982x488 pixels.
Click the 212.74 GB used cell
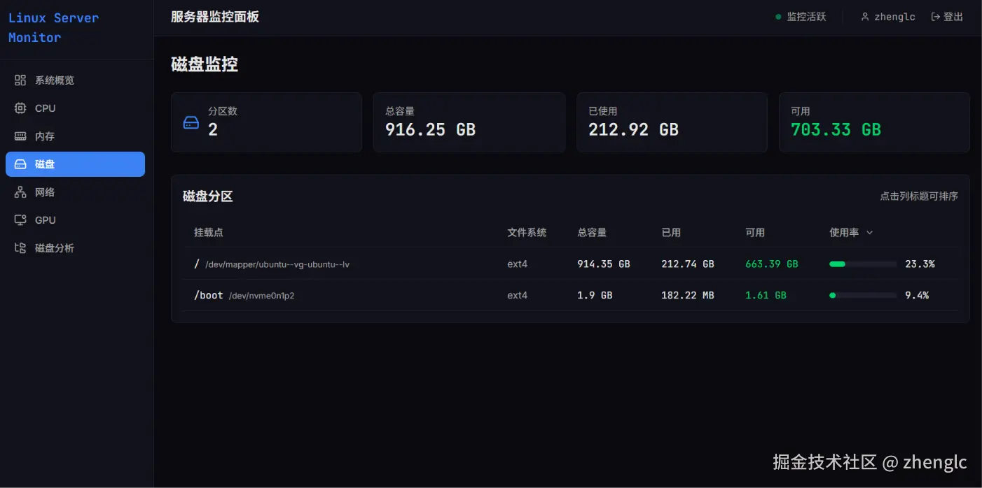click(x=688, y=264)
